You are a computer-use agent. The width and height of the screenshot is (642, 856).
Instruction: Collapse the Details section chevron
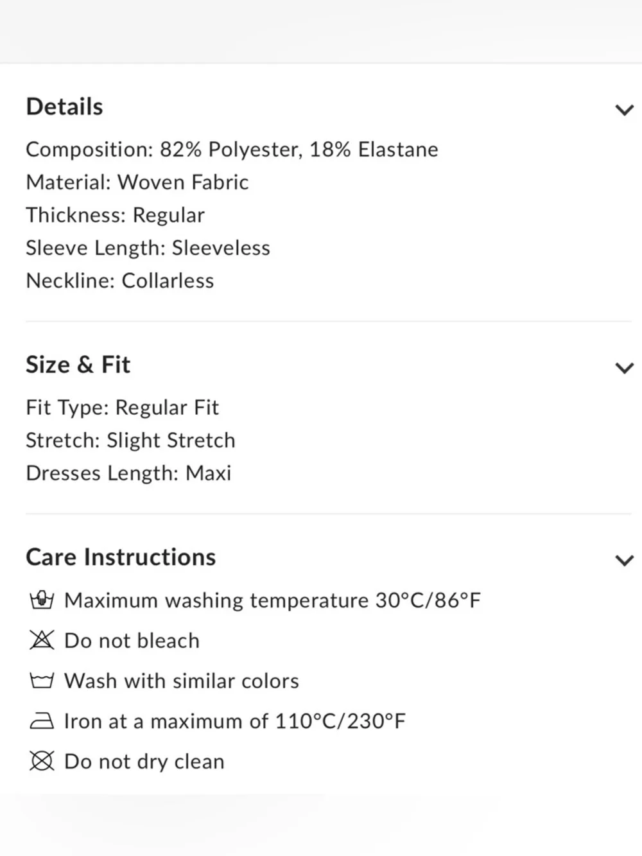(624, 110)
